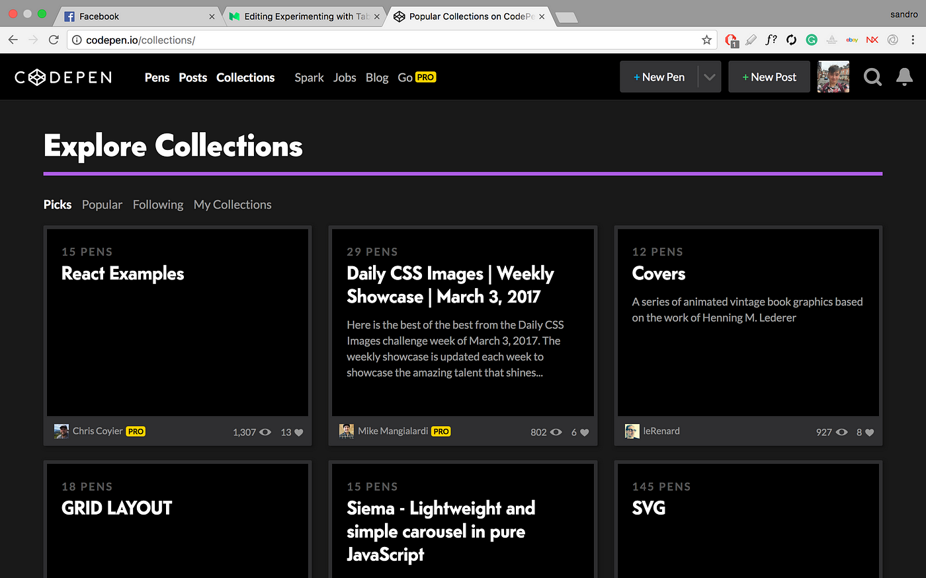Screen dimensions: 926x578
Task: Bookmark the page with the star icon
Action: [706, 40]
